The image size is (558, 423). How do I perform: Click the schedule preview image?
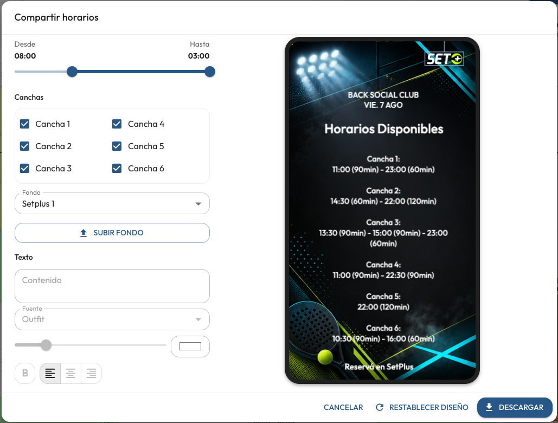(382, 210)
